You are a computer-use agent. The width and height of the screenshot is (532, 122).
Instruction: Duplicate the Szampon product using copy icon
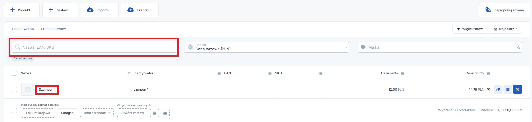[498, 89]
